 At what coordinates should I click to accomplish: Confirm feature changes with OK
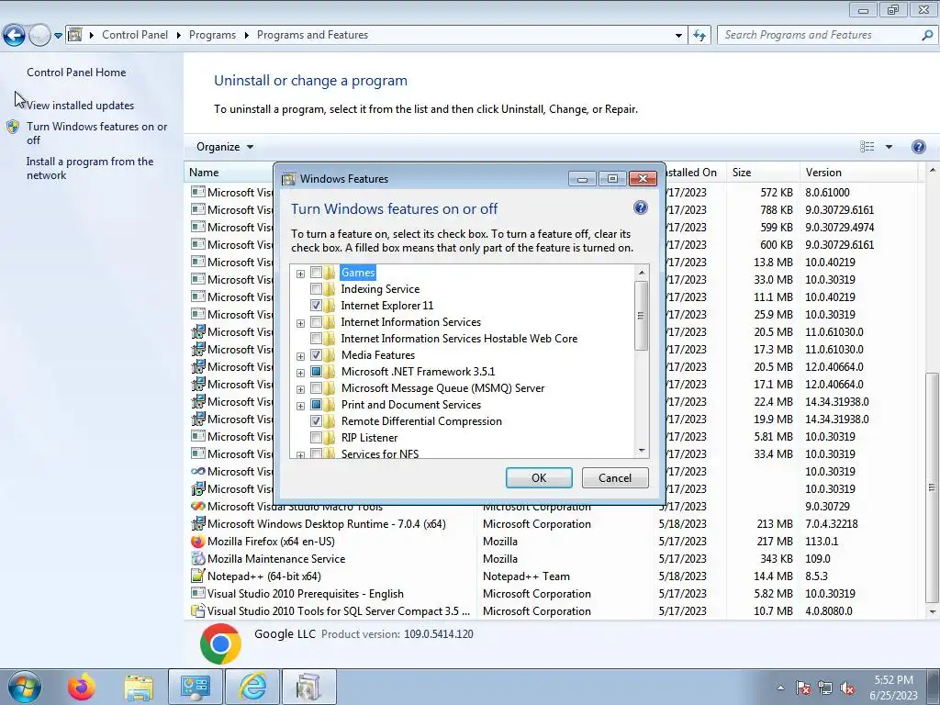(x=539, y=477)
